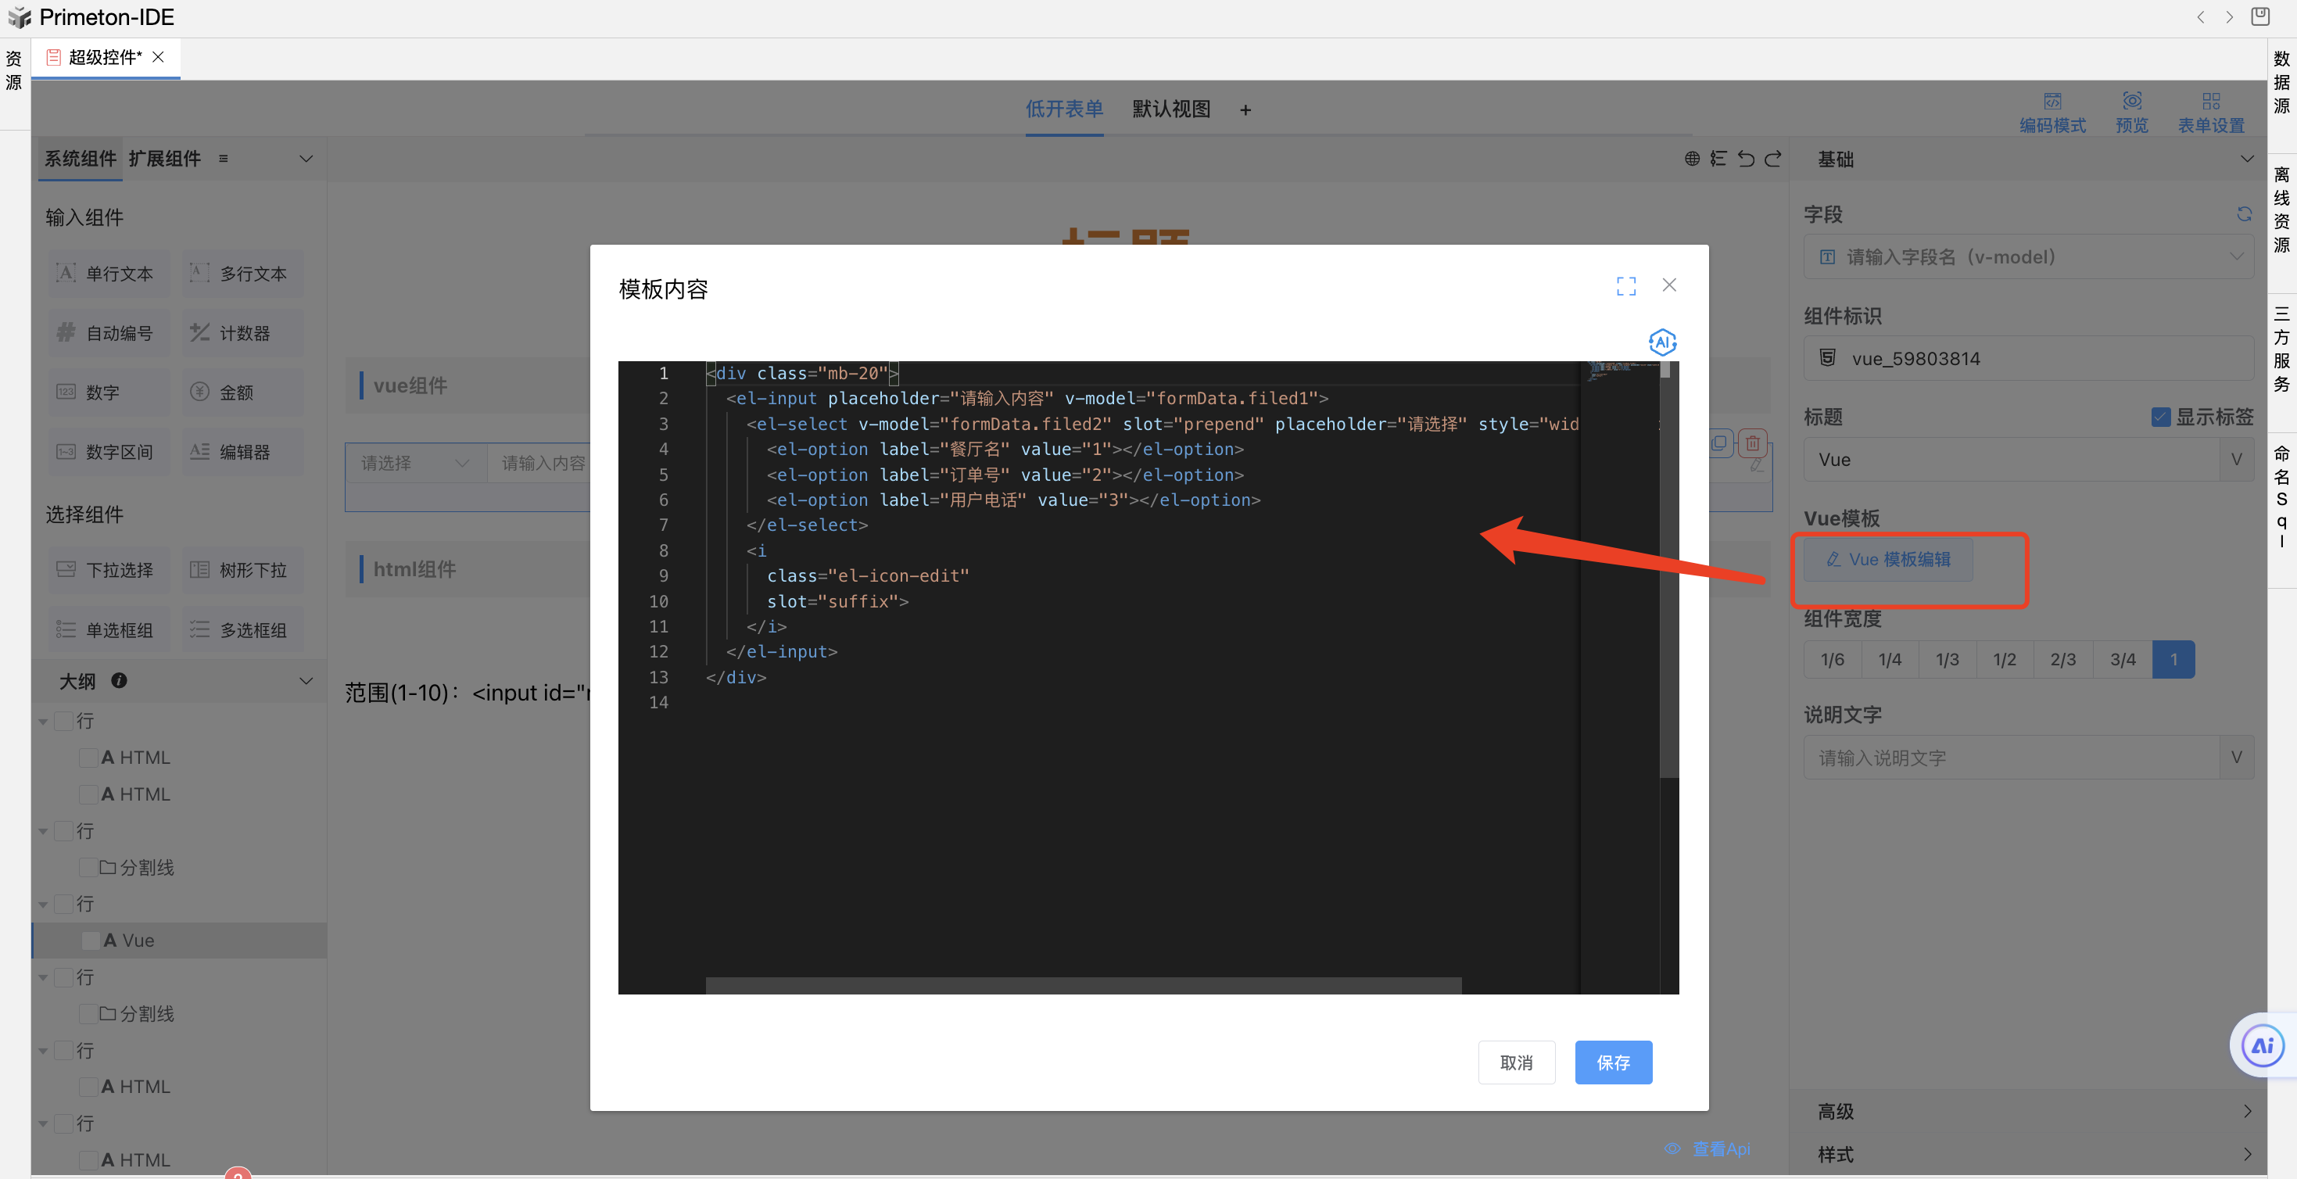Click the refresh icon next to 字段
Screen dimensions: 2297x1179
(x=2244, y=214)
